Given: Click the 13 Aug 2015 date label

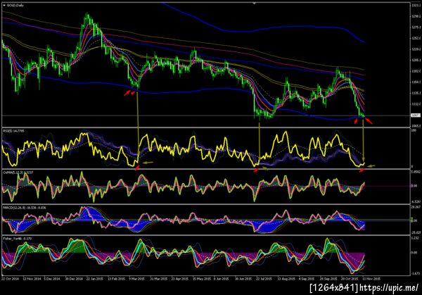Looking at the screenshot, I should tap(286, 279).
